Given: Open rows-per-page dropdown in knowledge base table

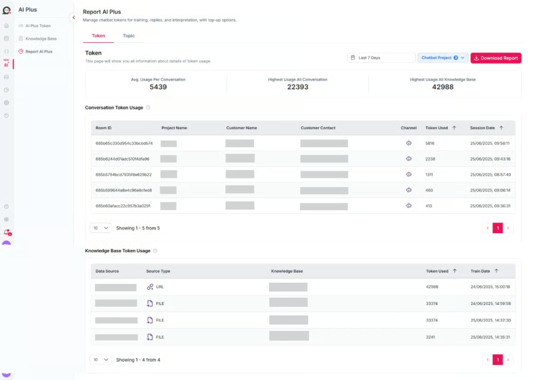Looking at the screenshot, I should [101, 360].
